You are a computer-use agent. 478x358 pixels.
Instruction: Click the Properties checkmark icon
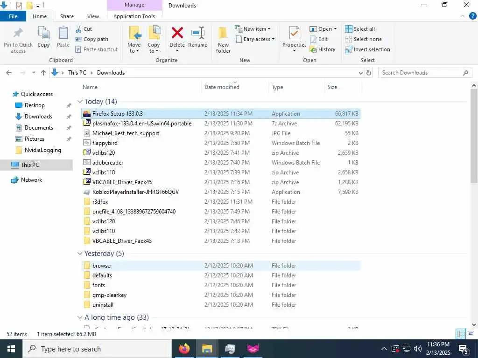[294, 33]
